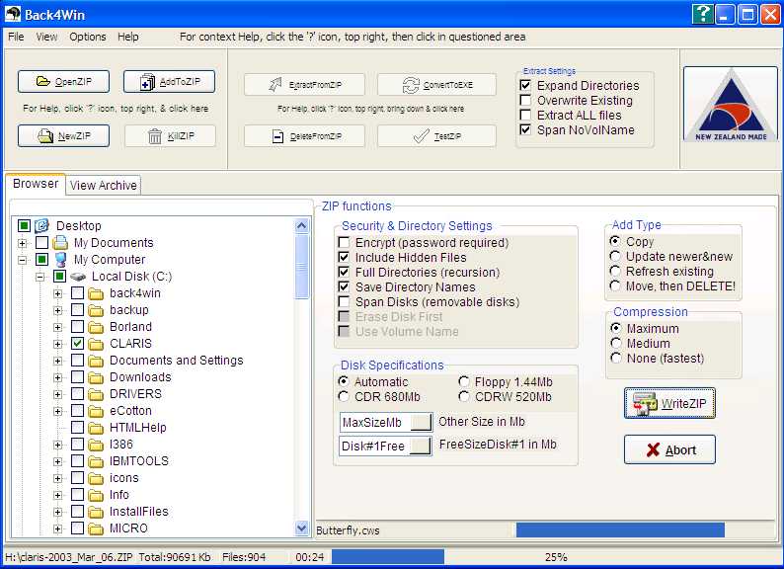Toggle Include Hidden Files
The width and height of the screenshot is (784, 569).
point(344,257)
